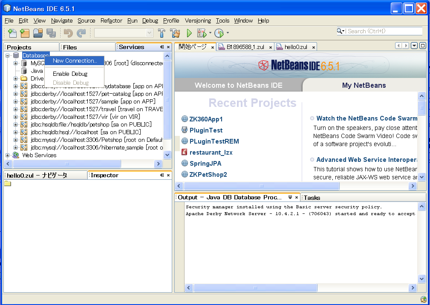430x305 pixels.
Task: Collapse the Databases tree node
Action: [x=8, y=56]
